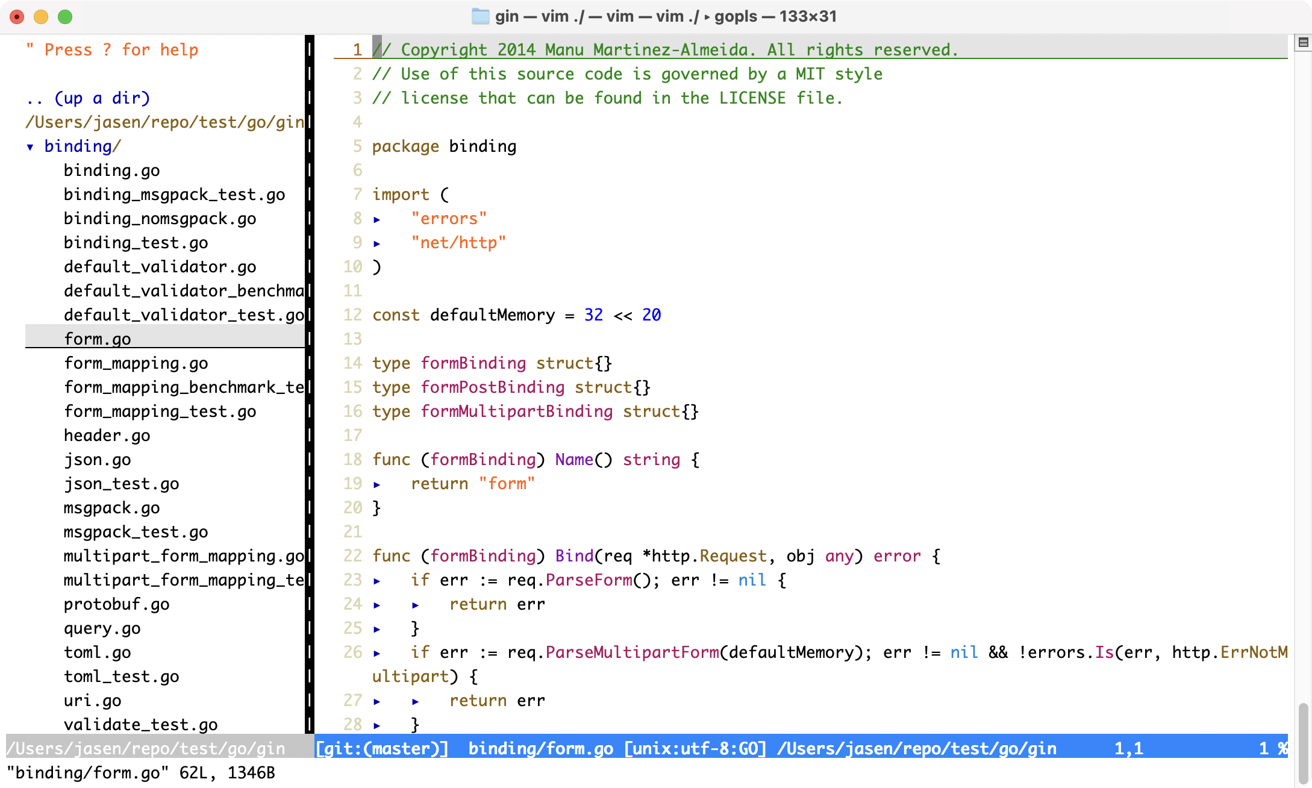1312x788 pixels.
Task: Select header.go in the file list
Action: pos(107,436)
